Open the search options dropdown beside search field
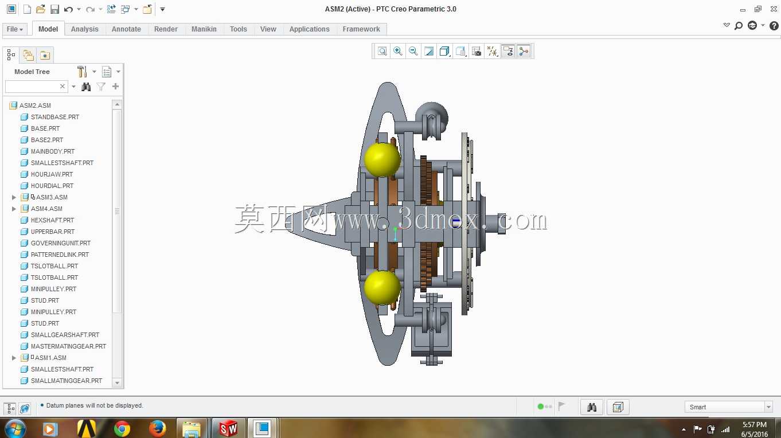 click(73, 87)
